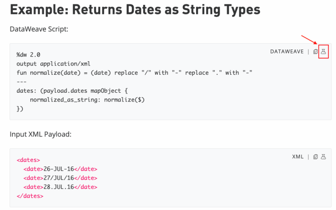Click the flask icon in XML block
The height and width of the screenshot is (210, 336).
(323, 157)
